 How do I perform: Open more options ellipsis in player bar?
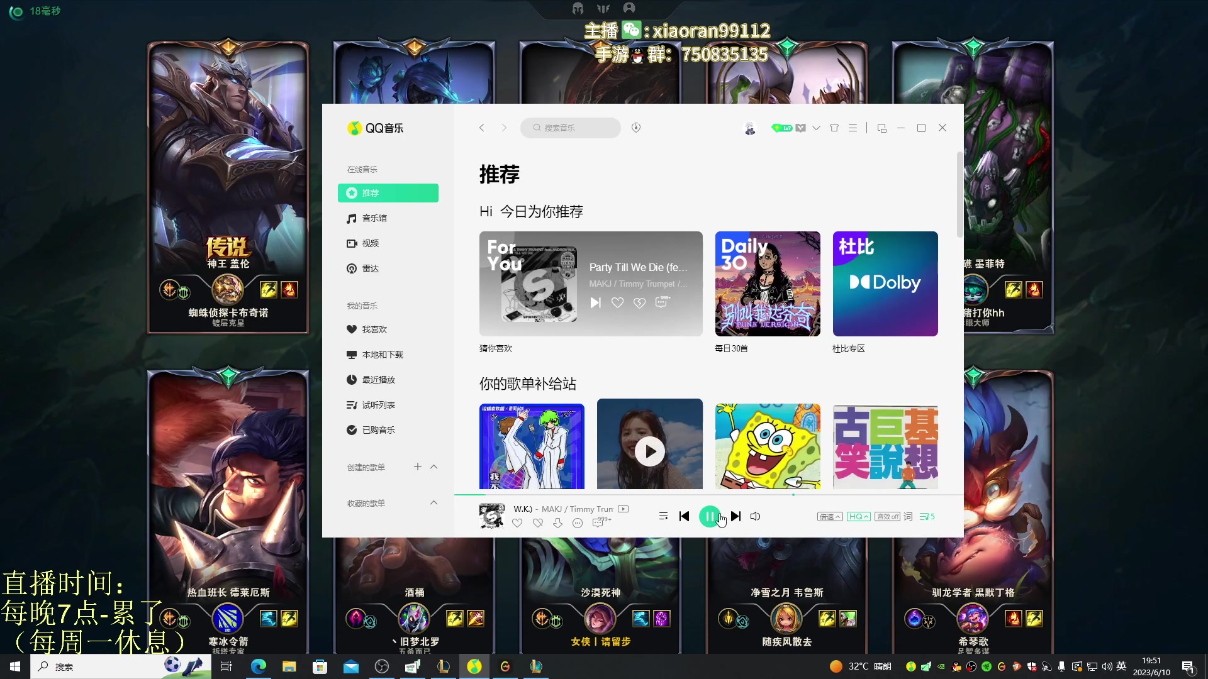tap(578, 523)
